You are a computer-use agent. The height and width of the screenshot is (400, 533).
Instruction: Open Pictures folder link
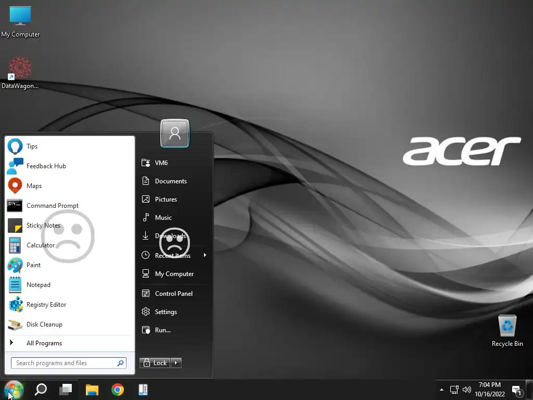(x=173, y=199)
